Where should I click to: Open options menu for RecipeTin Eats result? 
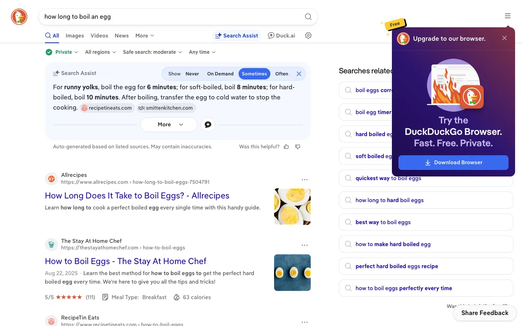tap(305, 322)
